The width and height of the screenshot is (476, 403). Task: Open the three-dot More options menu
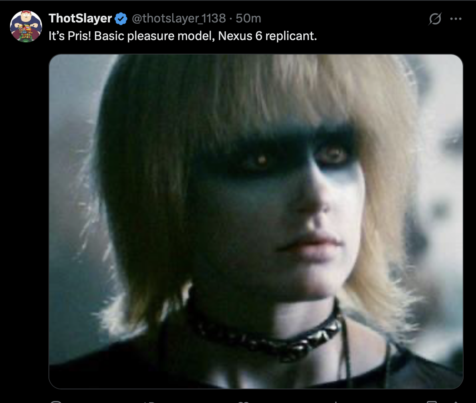coord(456,19)
